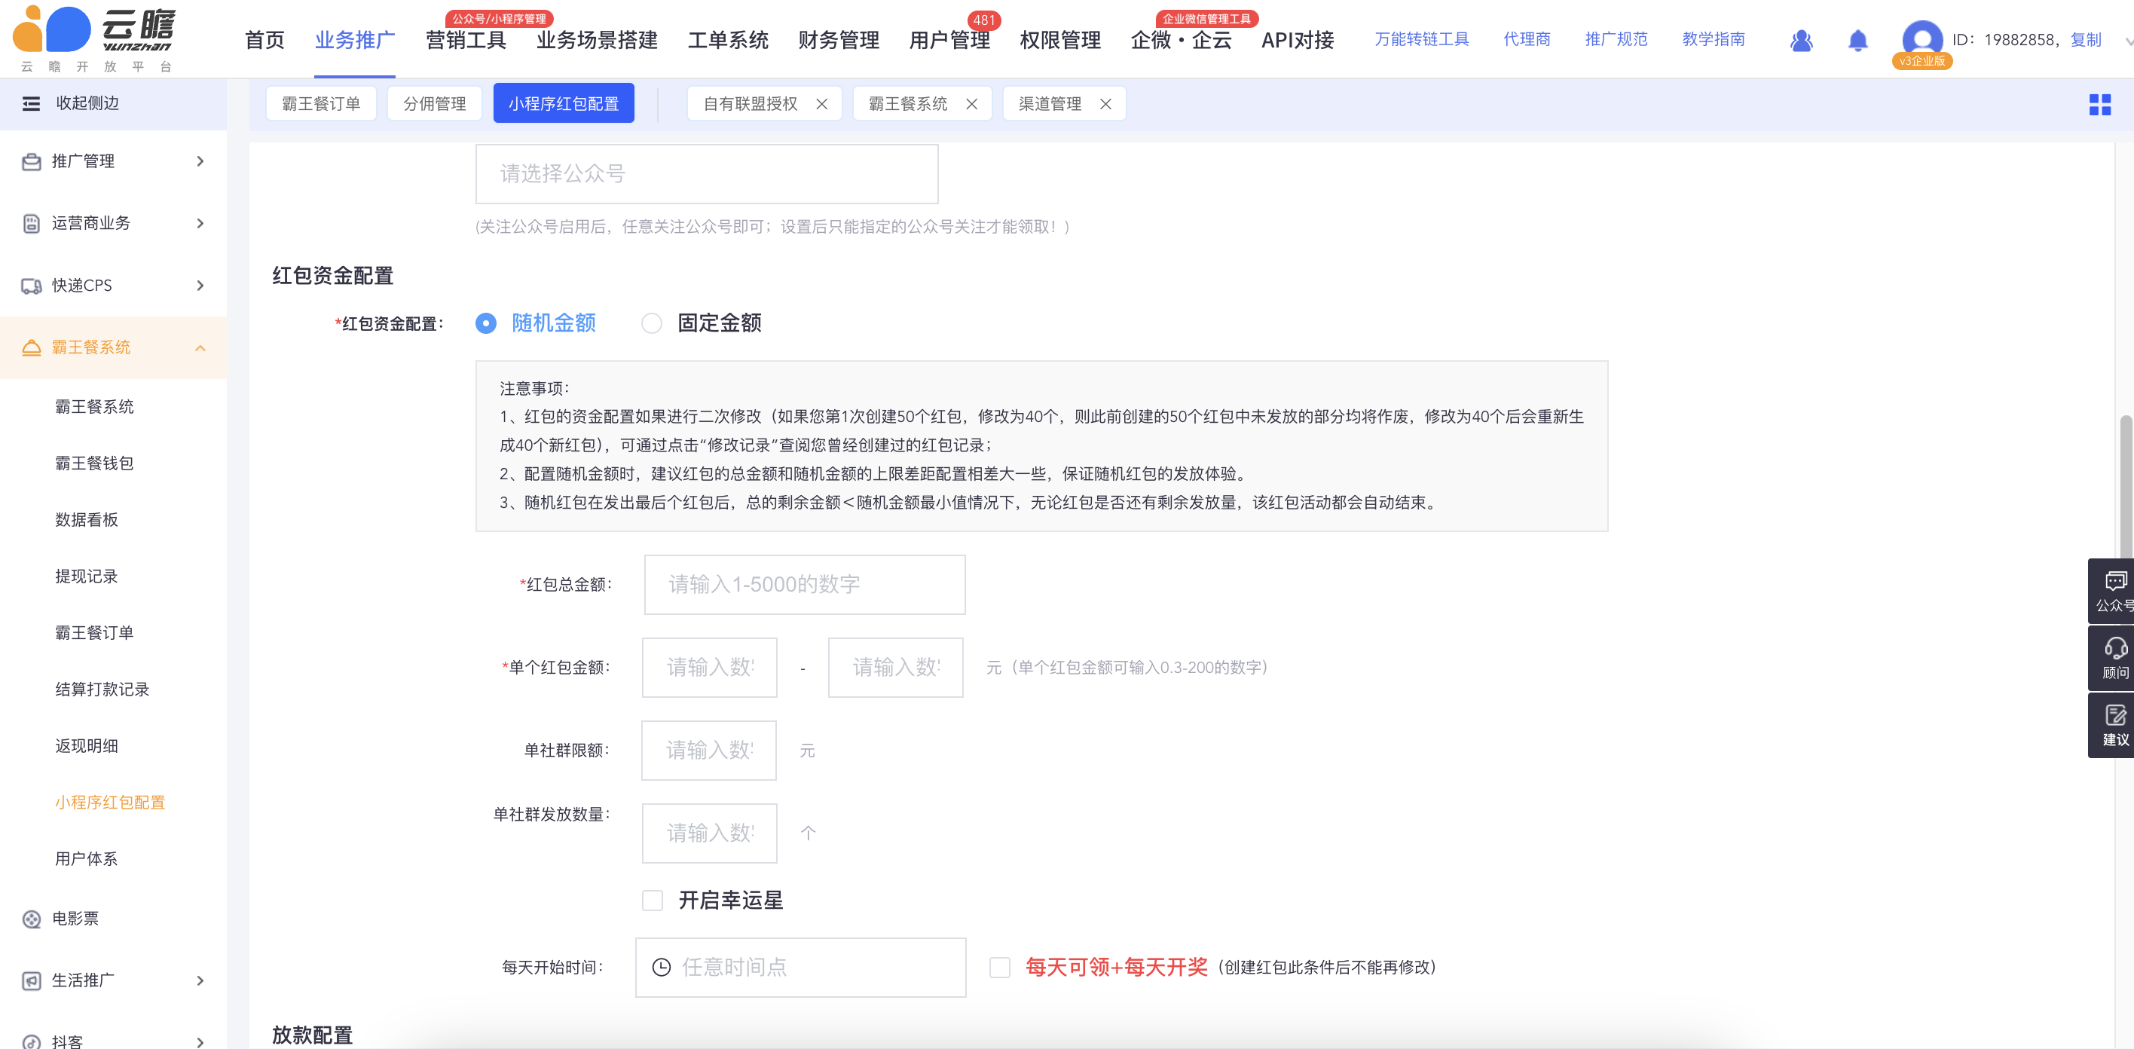The image size is (2134, 1049).
Task: Select the 固定金额 radio button
Action: coord(652,323)
